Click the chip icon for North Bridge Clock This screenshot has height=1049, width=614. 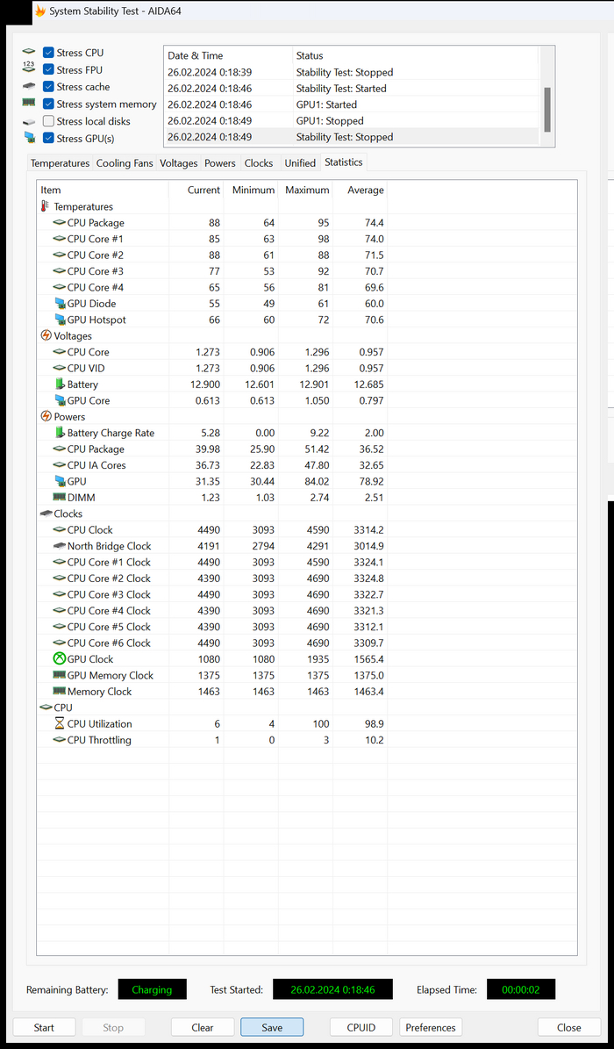point(60,546)
